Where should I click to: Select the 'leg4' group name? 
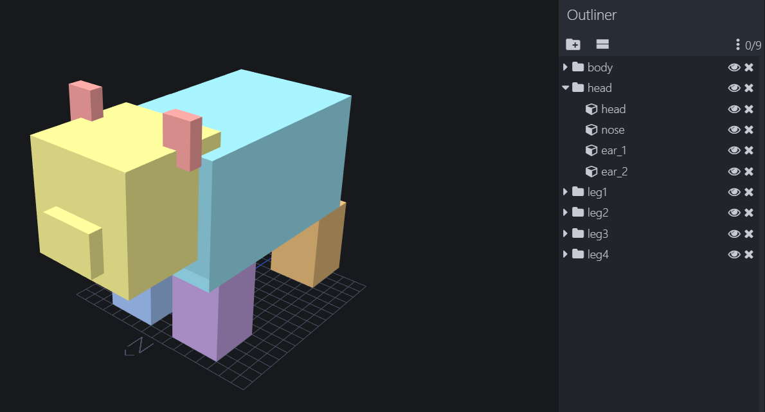[598, 255]
